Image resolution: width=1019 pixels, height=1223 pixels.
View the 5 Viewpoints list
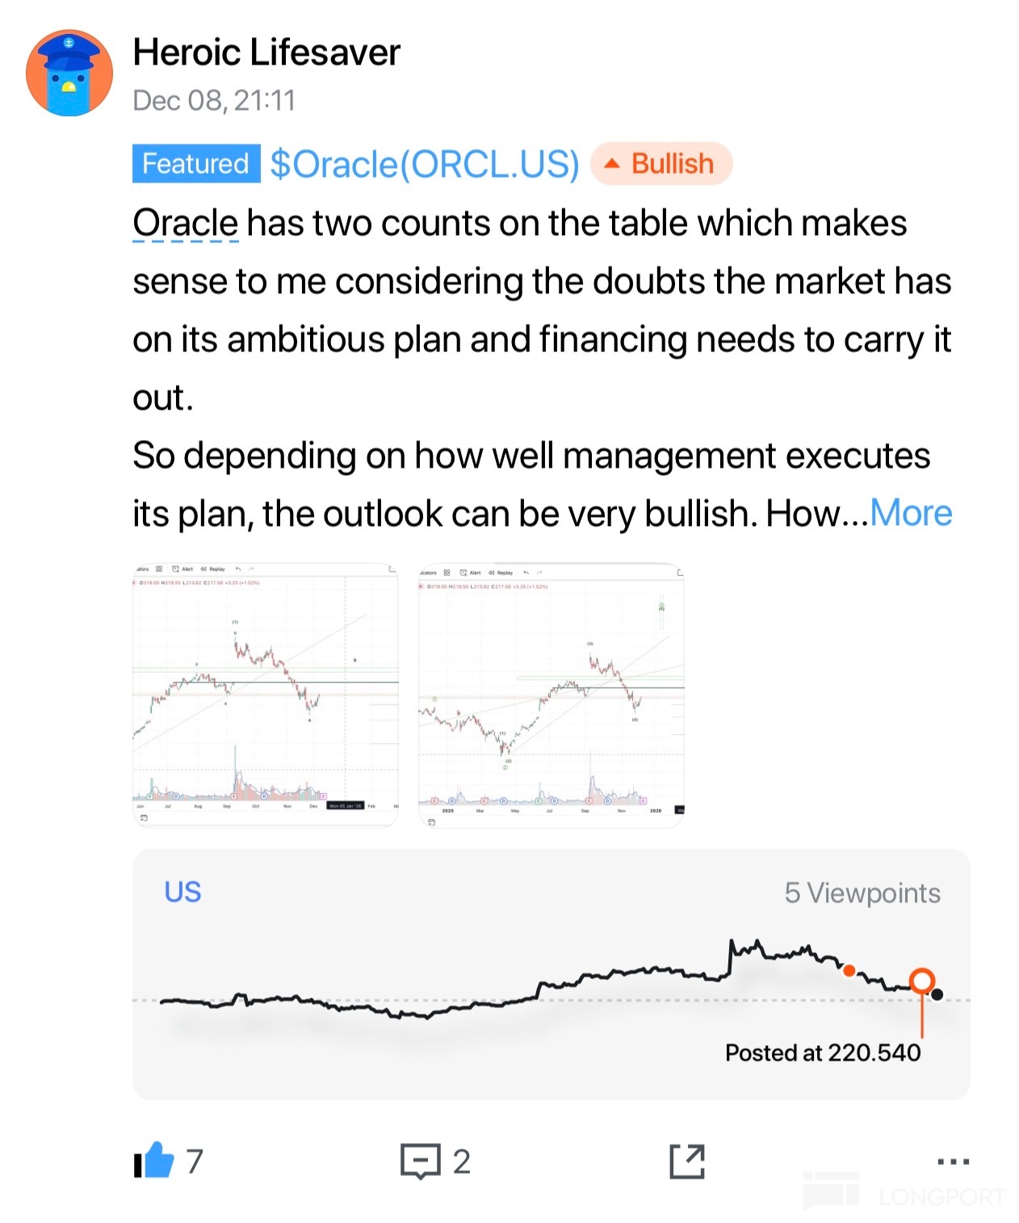pos(862,893)
